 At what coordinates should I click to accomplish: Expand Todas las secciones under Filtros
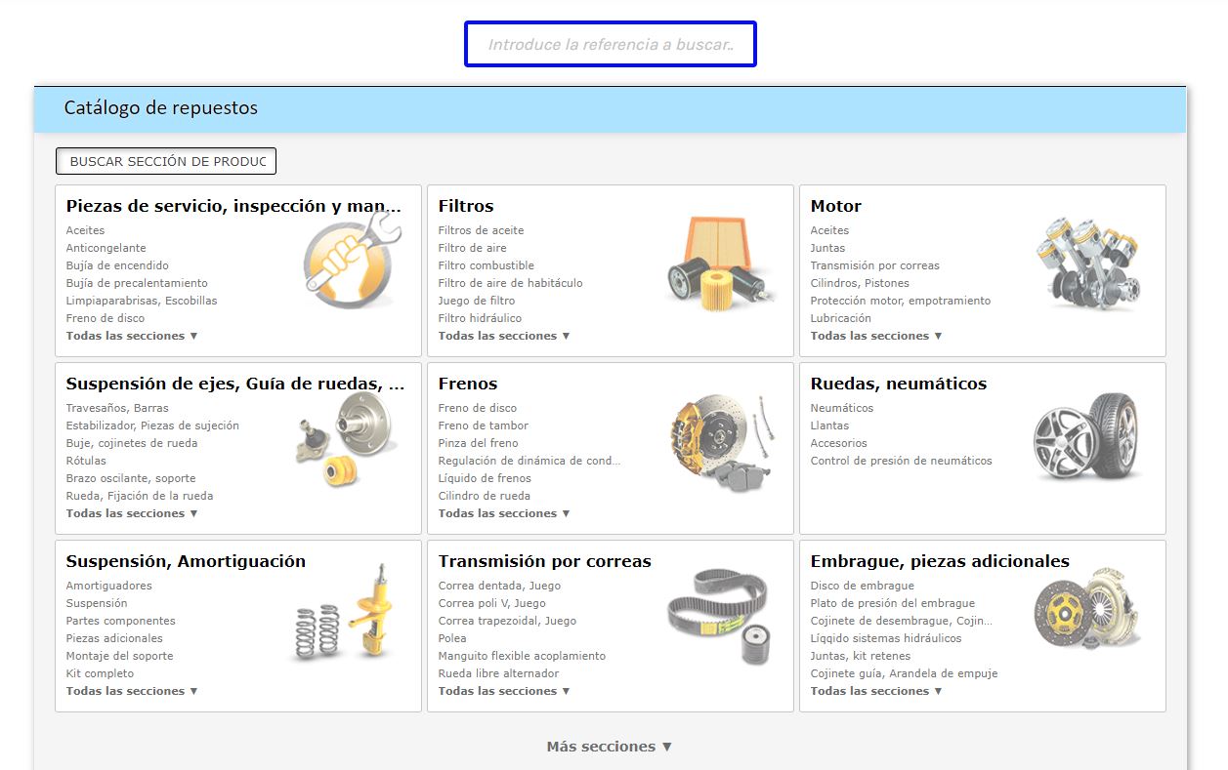[x=503, y=336]
